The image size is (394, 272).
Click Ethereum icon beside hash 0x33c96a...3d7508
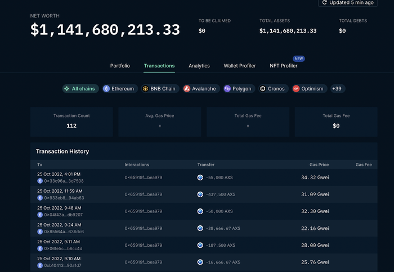point(40,181)
